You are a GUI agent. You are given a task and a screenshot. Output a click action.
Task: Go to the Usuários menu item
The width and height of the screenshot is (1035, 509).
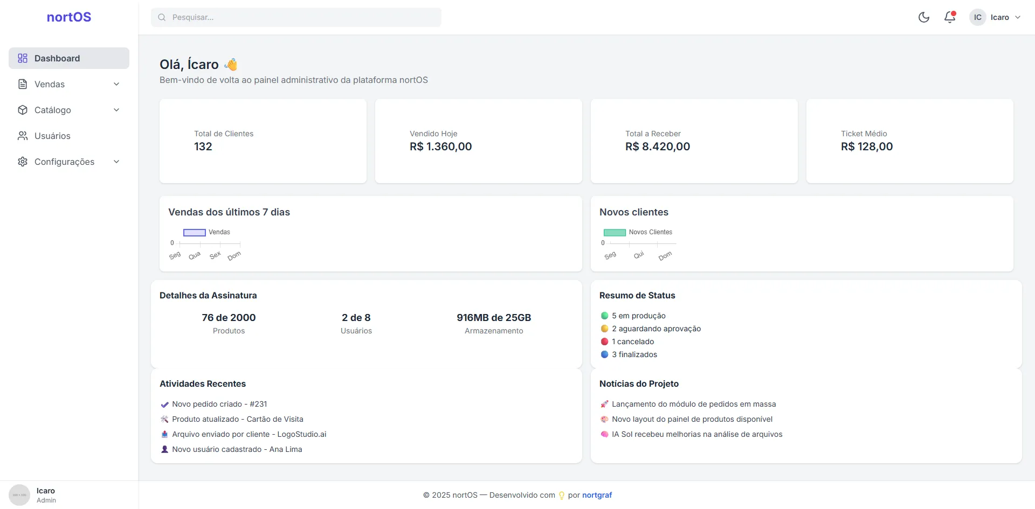(52, 136)
